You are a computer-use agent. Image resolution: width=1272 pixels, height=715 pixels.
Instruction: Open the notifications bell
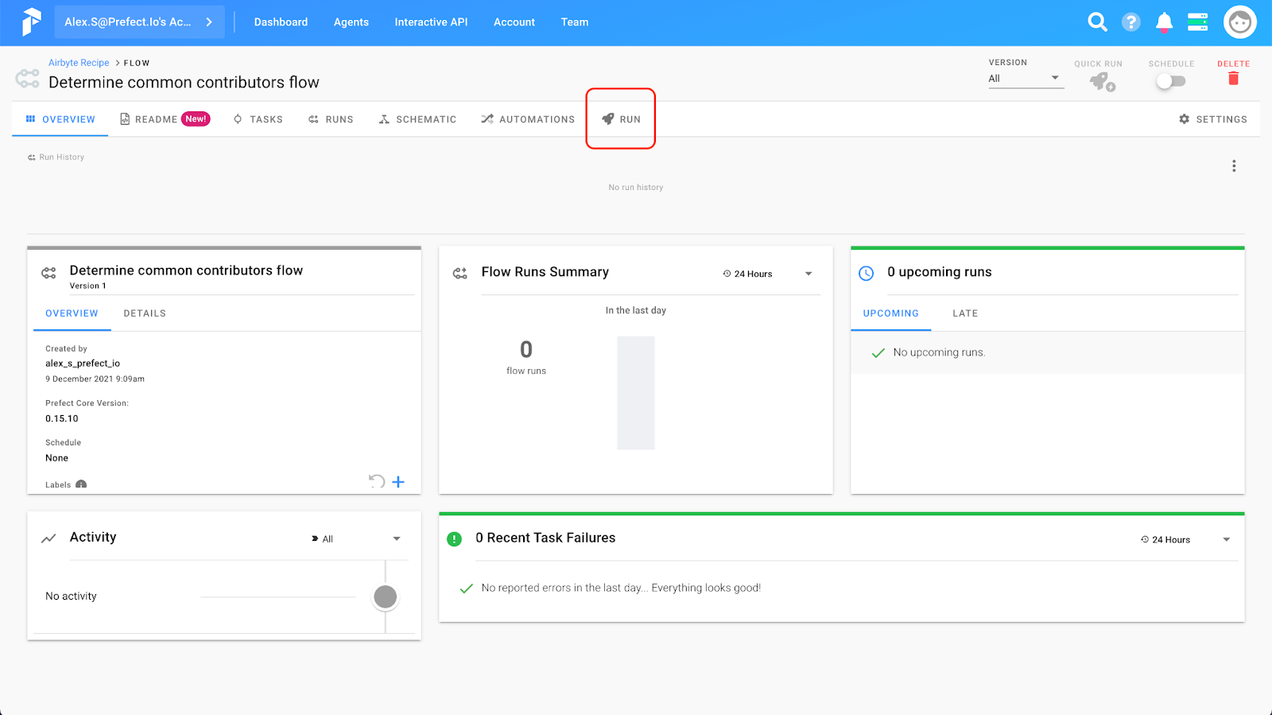coord(1164,22)
